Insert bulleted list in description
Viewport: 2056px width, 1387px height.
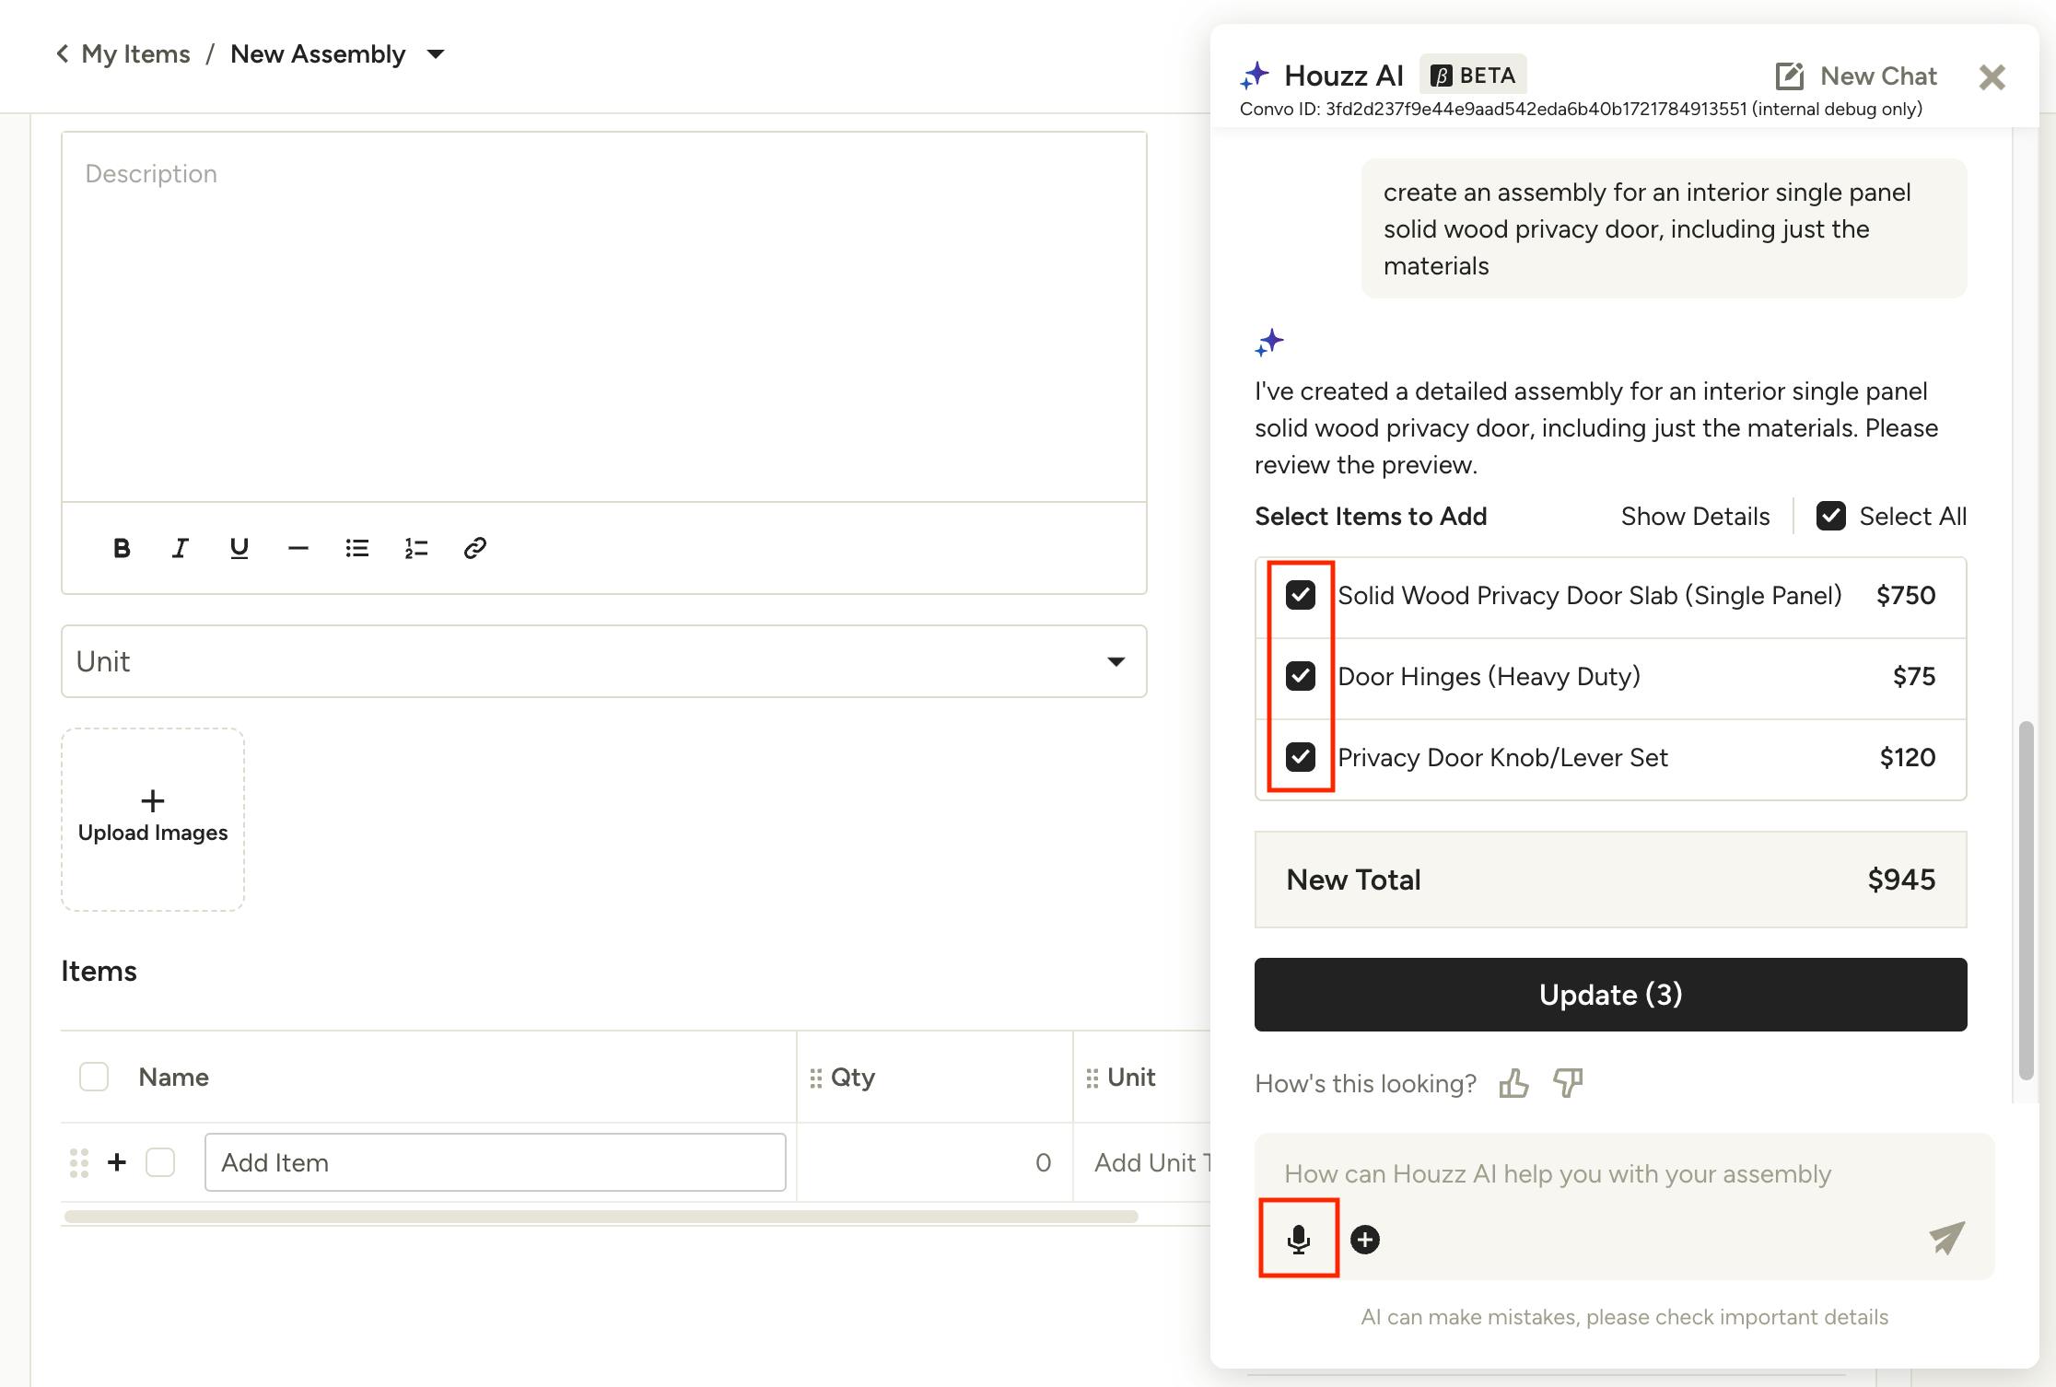pyautogui.click(x=357, y=549)
